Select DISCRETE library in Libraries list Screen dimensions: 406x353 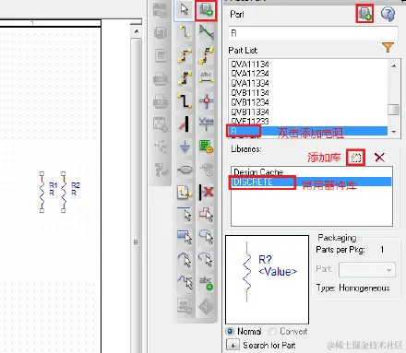[311, 182]
